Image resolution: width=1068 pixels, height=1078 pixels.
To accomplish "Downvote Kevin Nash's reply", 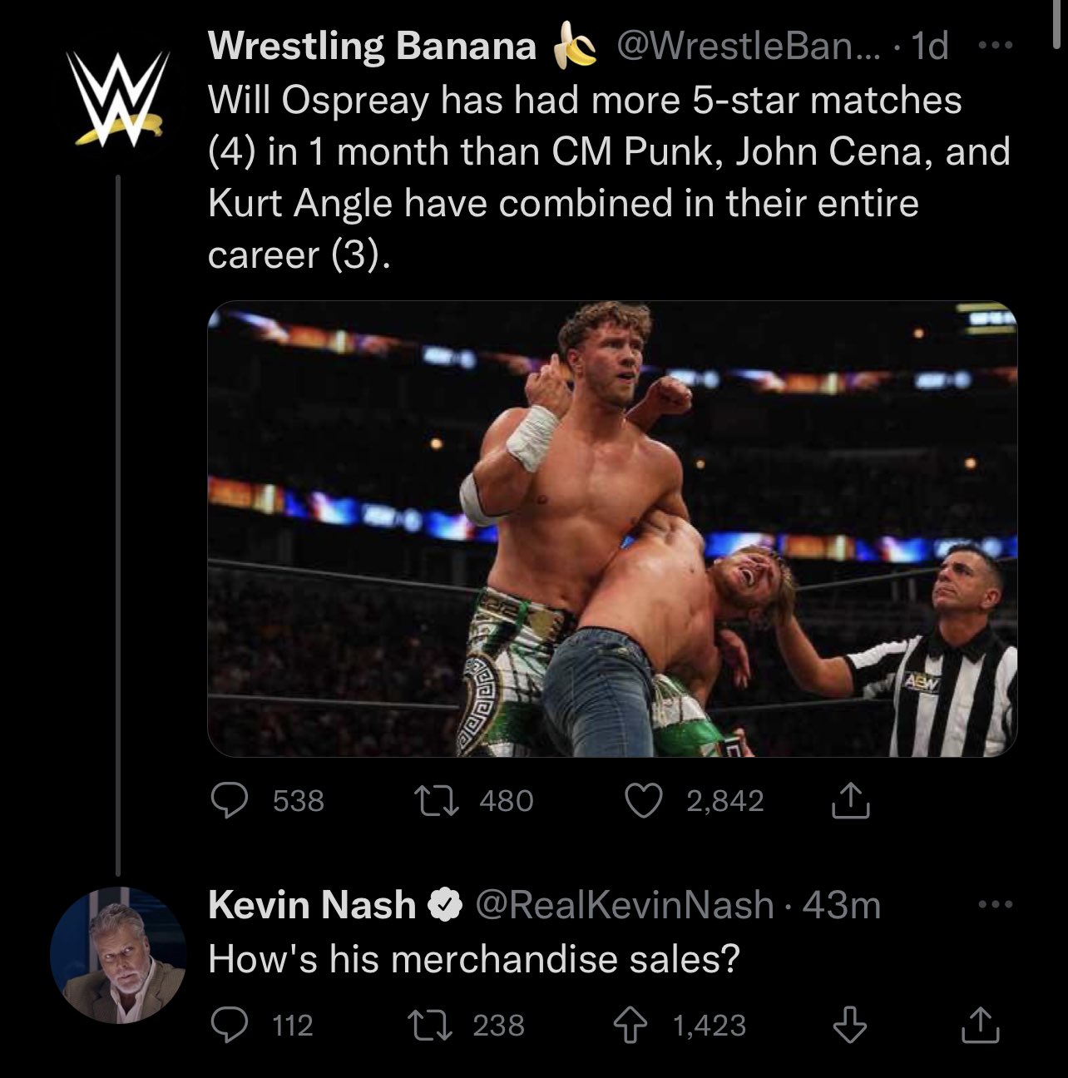I will coord(850,1025).
